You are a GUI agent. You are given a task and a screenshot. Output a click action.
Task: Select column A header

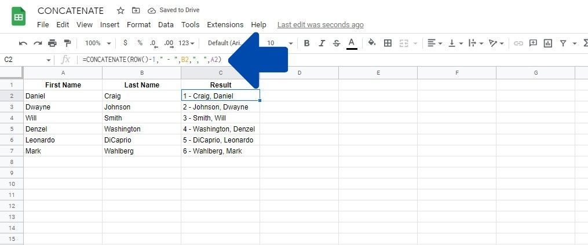63,73
